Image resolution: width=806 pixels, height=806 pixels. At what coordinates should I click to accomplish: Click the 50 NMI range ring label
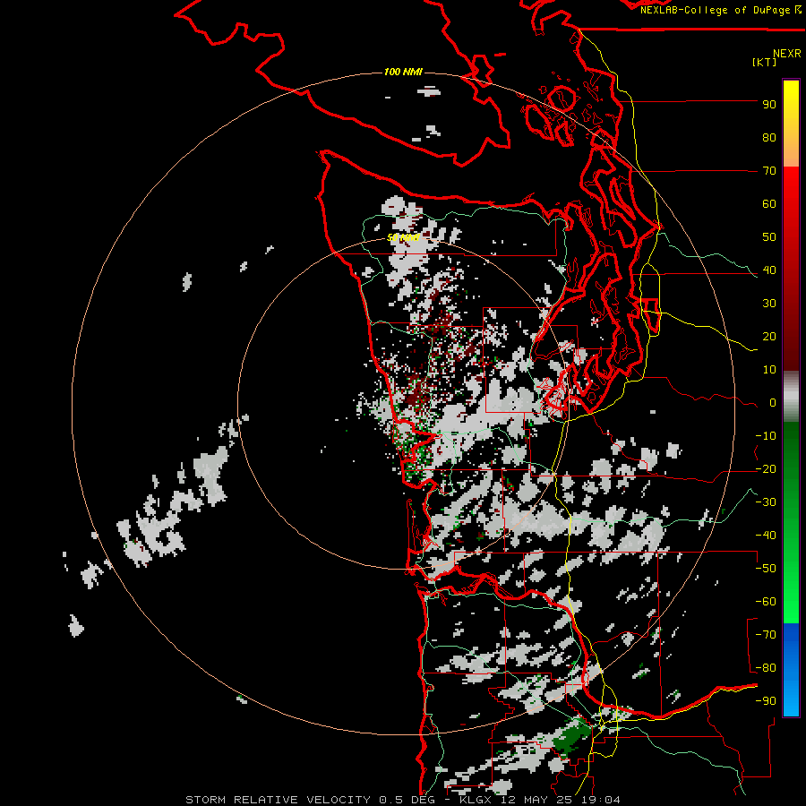tap(403, 237)
